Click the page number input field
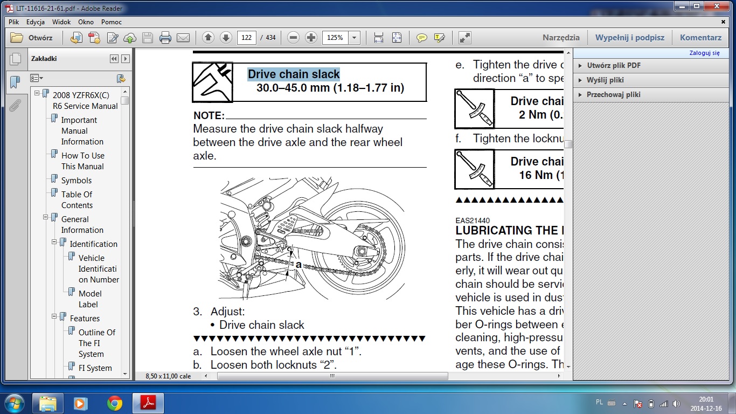Image resolution: width=736 pixels, height=414 pixels. coord(247,38)
